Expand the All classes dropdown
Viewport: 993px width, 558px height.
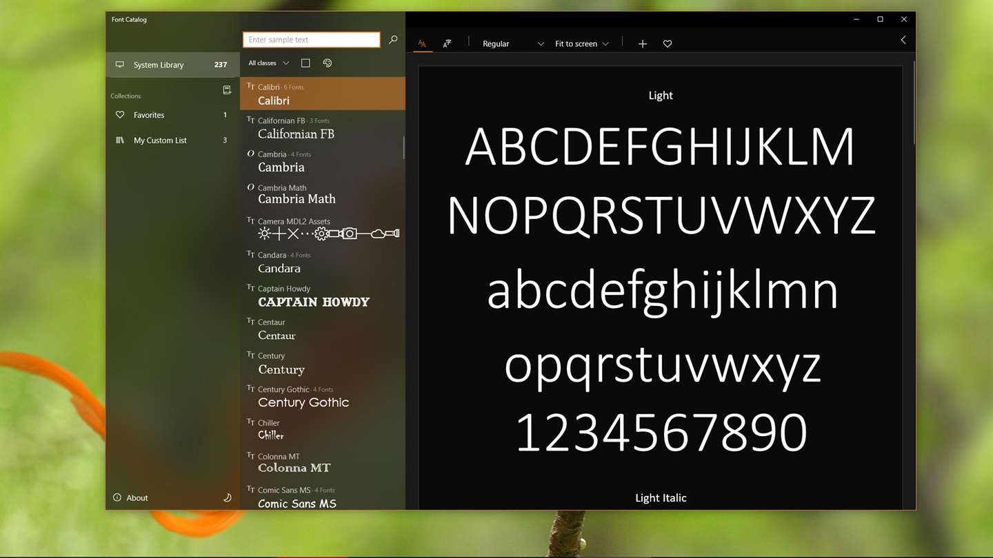pos(269,63)
